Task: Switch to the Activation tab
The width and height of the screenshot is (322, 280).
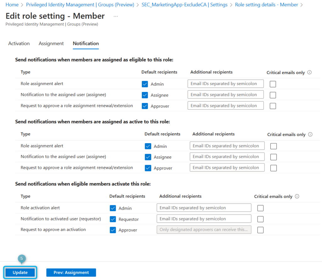Action: click(19, 43)
